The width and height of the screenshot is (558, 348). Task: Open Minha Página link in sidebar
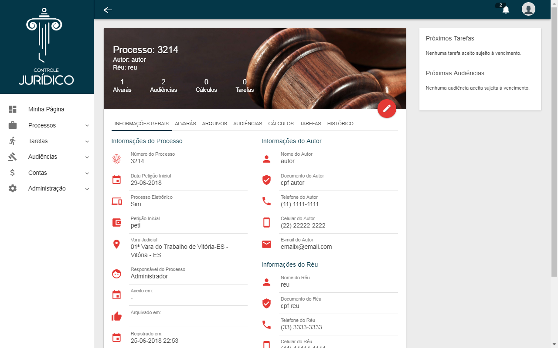pyautogui.click(x=46, y=109)
